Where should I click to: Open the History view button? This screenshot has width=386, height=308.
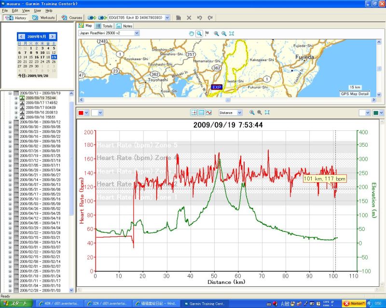pos(16,18)
